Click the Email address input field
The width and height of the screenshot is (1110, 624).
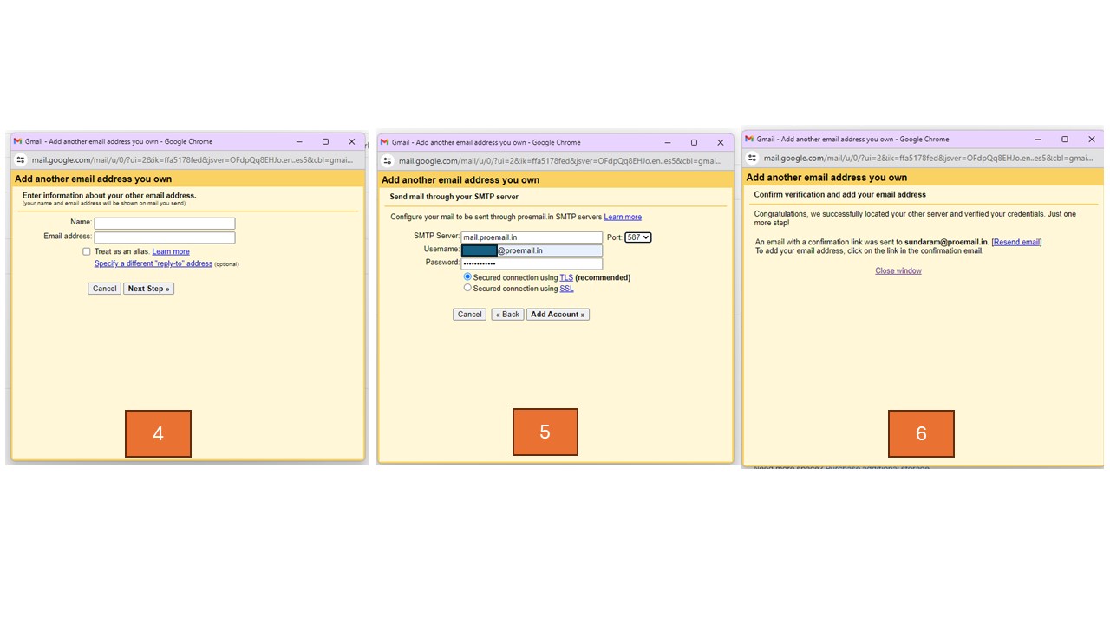[x=165, y=237]
